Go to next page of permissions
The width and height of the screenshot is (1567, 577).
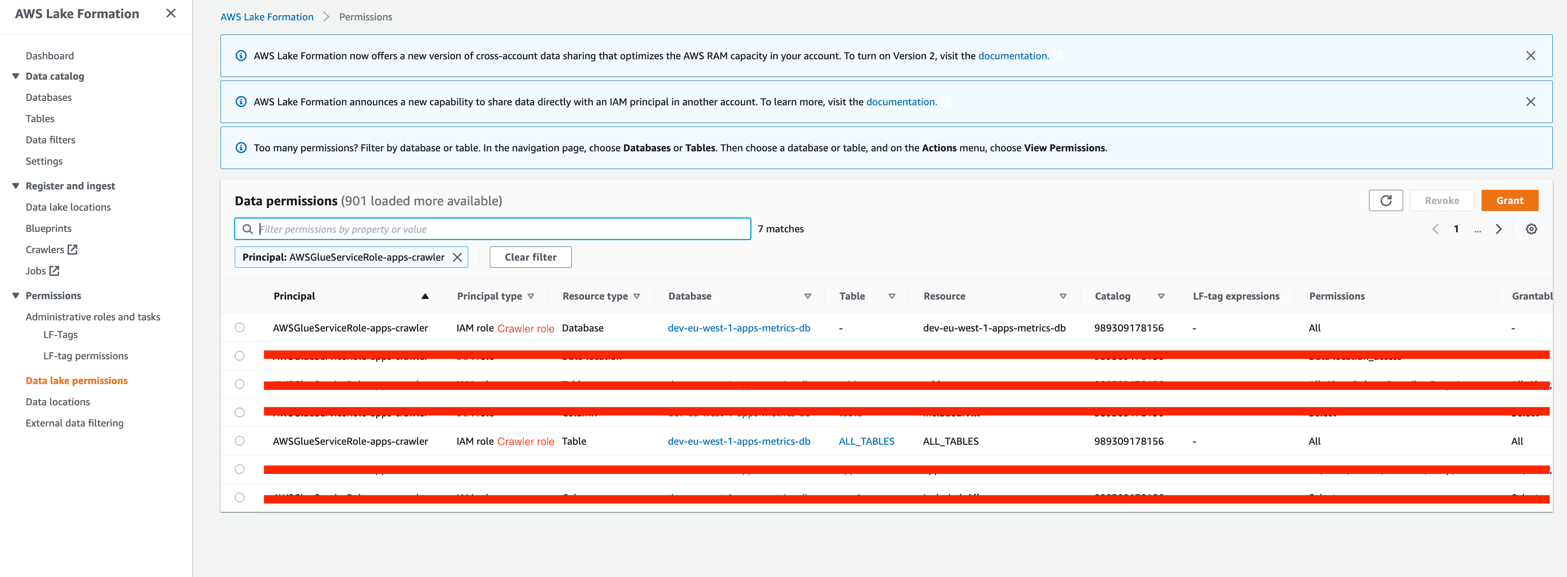coord(1498,229)
